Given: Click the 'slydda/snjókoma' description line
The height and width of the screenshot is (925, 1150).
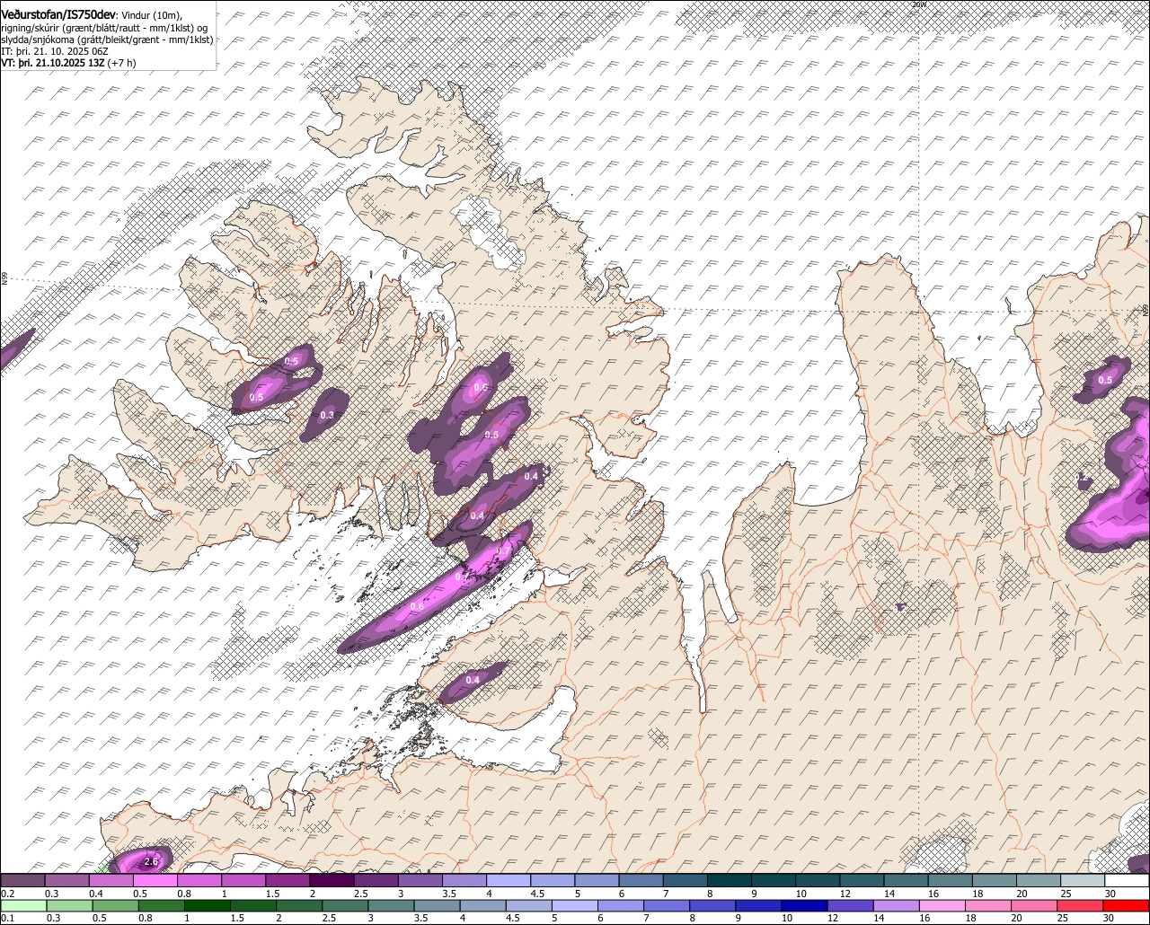Looking at the screenshot, I should pyautogui.click(x=106, y=39).
